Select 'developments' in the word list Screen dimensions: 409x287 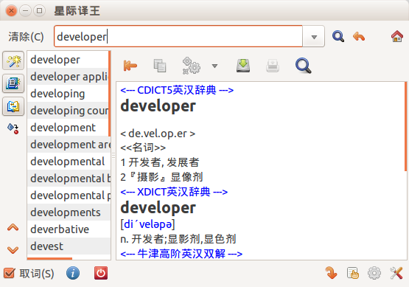69,212
